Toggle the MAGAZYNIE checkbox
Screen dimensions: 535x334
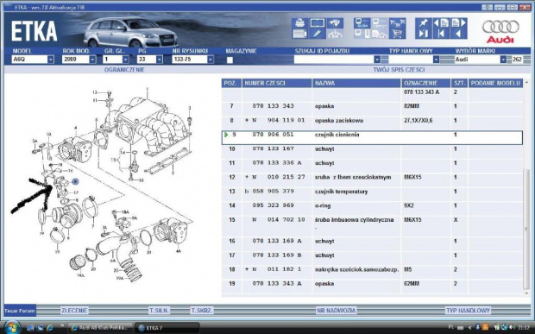230,60
